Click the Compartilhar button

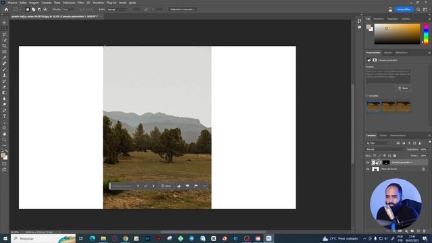coord(404,9)
